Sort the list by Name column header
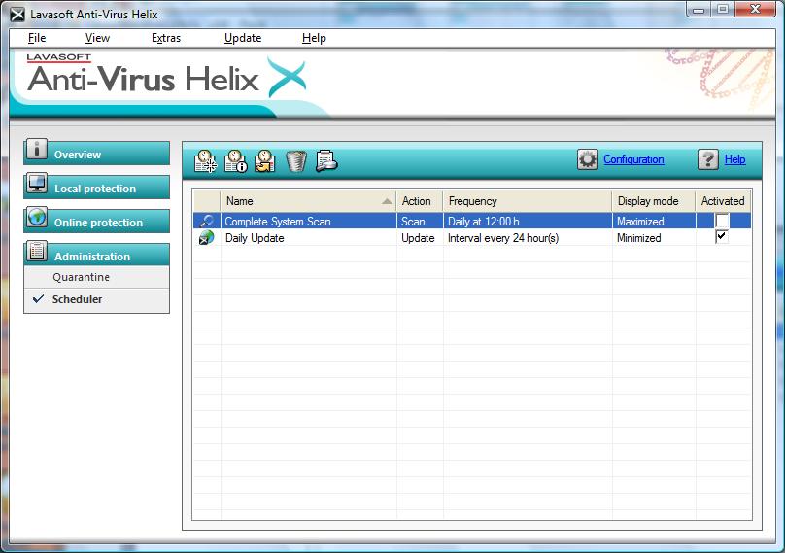Image resolution: width=785 pixels, height=553 pixels. point(307,201)
